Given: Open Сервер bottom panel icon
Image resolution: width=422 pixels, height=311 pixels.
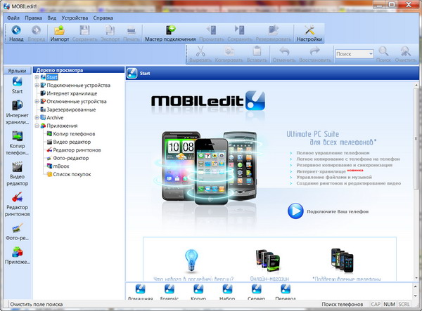Looking at the screenshot, I should [x=257, y=289].
